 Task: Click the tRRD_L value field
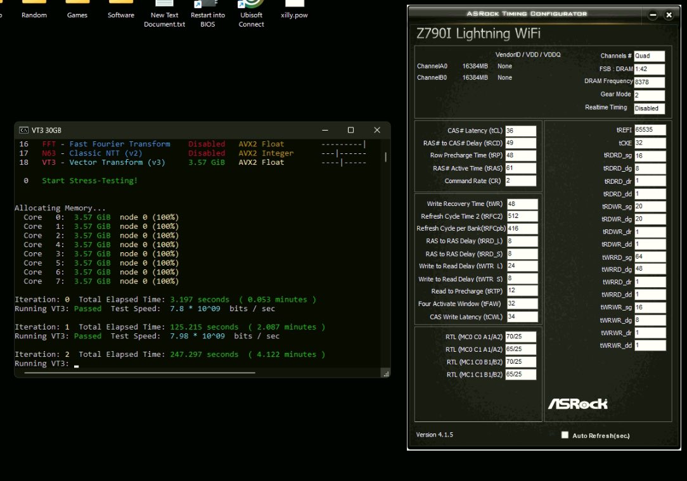(x=522, y=241)
